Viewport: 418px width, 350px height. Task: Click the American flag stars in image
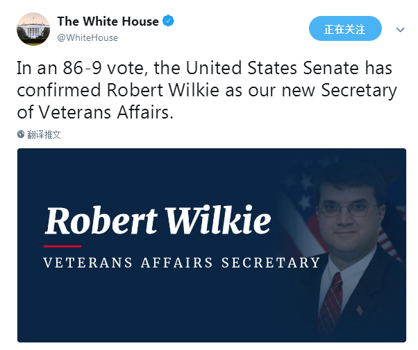(302, 192)
